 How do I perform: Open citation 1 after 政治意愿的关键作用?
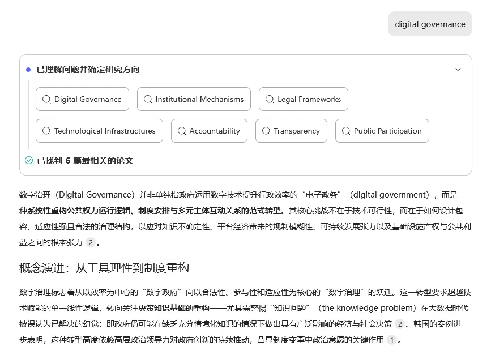[x=391, y=340]
